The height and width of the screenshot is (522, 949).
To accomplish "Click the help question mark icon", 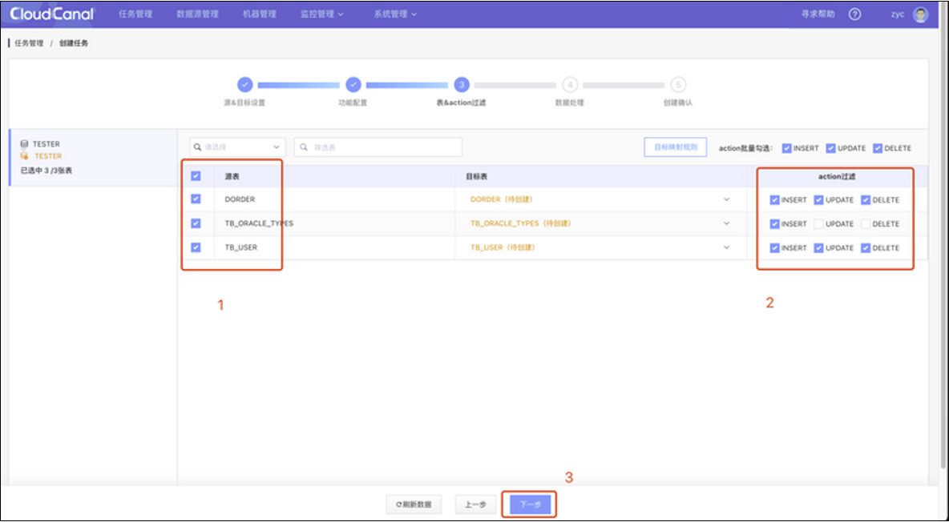I will [x=854, y=14].
